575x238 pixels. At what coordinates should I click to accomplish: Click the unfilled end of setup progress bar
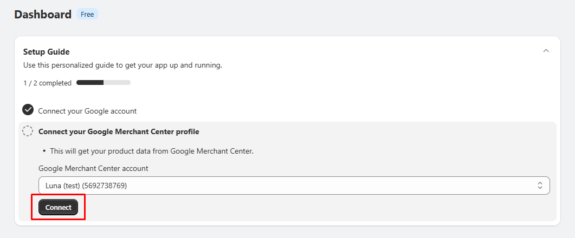point(120,83)
